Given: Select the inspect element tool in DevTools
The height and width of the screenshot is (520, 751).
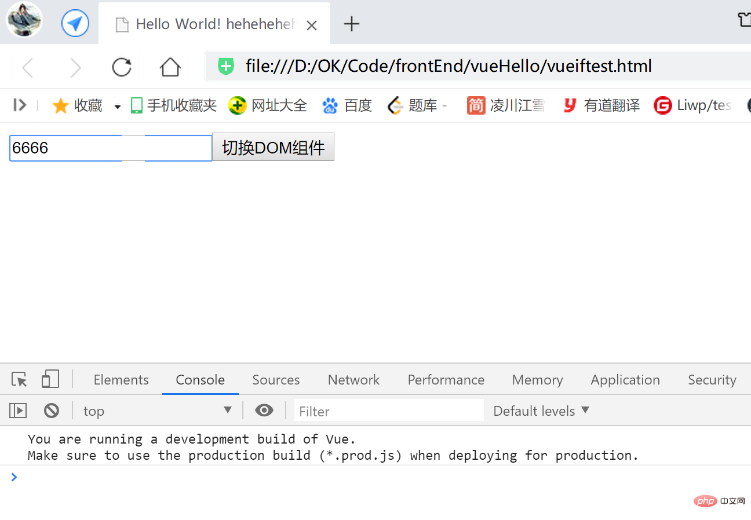Looking at the screenshot, I should pyautogui.click(x=19, y=379).
